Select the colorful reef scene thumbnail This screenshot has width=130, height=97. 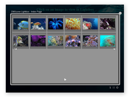[55, 41]
